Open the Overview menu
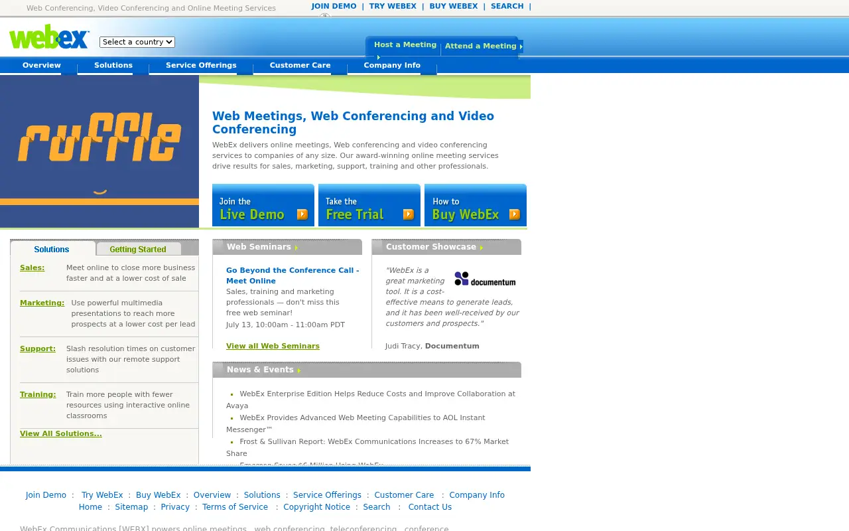This screenshot has height=531, width=849. (42, 65)
